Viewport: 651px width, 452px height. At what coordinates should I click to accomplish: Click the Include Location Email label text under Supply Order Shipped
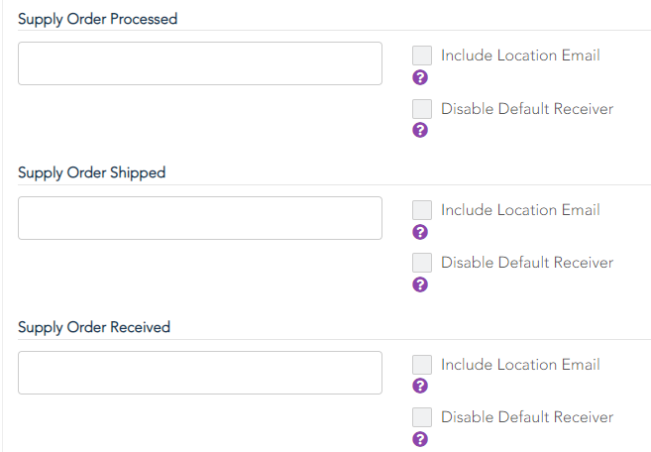coord(520,210)
